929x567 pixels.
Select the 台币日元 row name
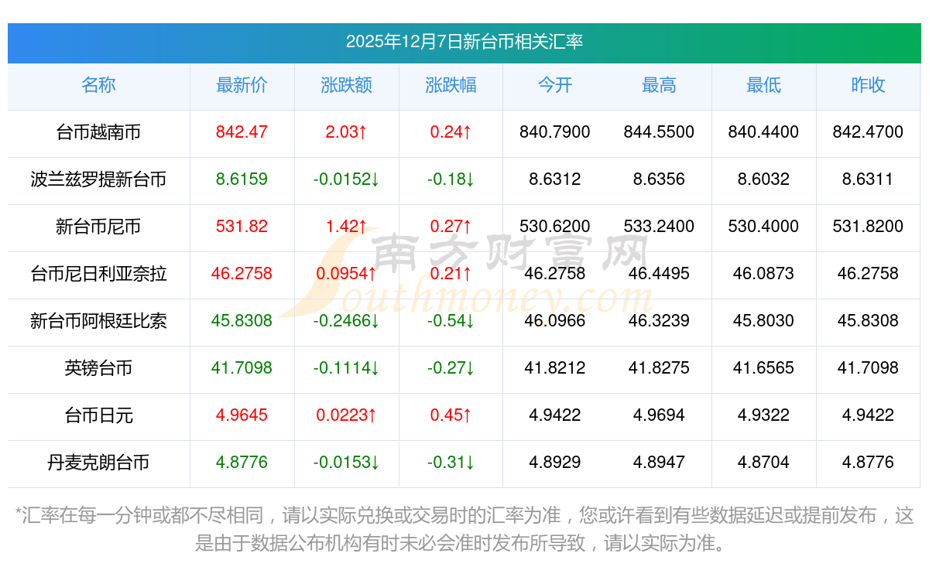(98, 415)
